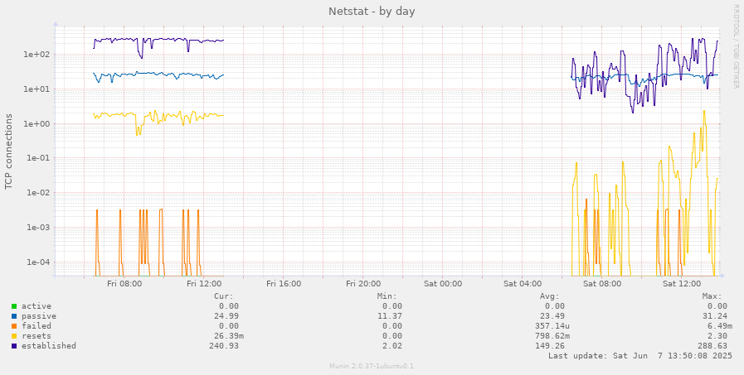Click the '1e+02' y-axis label
Screen dimensions: 744x375
36,55
